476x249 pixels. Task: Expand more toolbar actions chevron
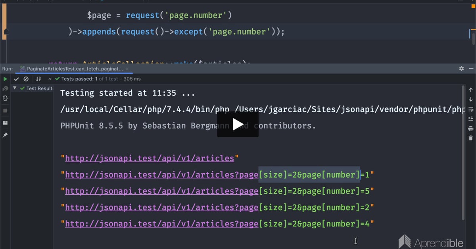[50, 79]
